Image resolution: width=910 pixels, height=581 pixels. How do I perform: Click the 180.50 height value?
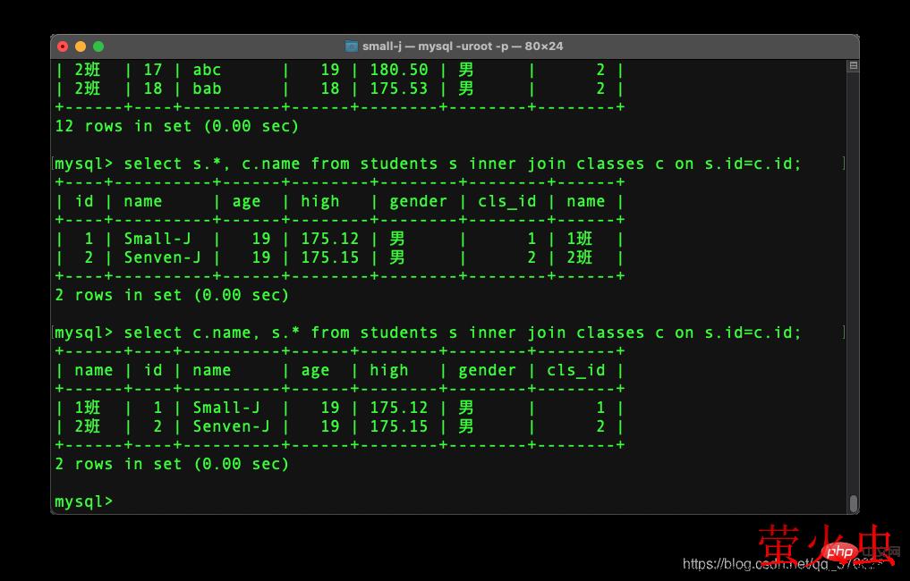[x=400, y=70]
